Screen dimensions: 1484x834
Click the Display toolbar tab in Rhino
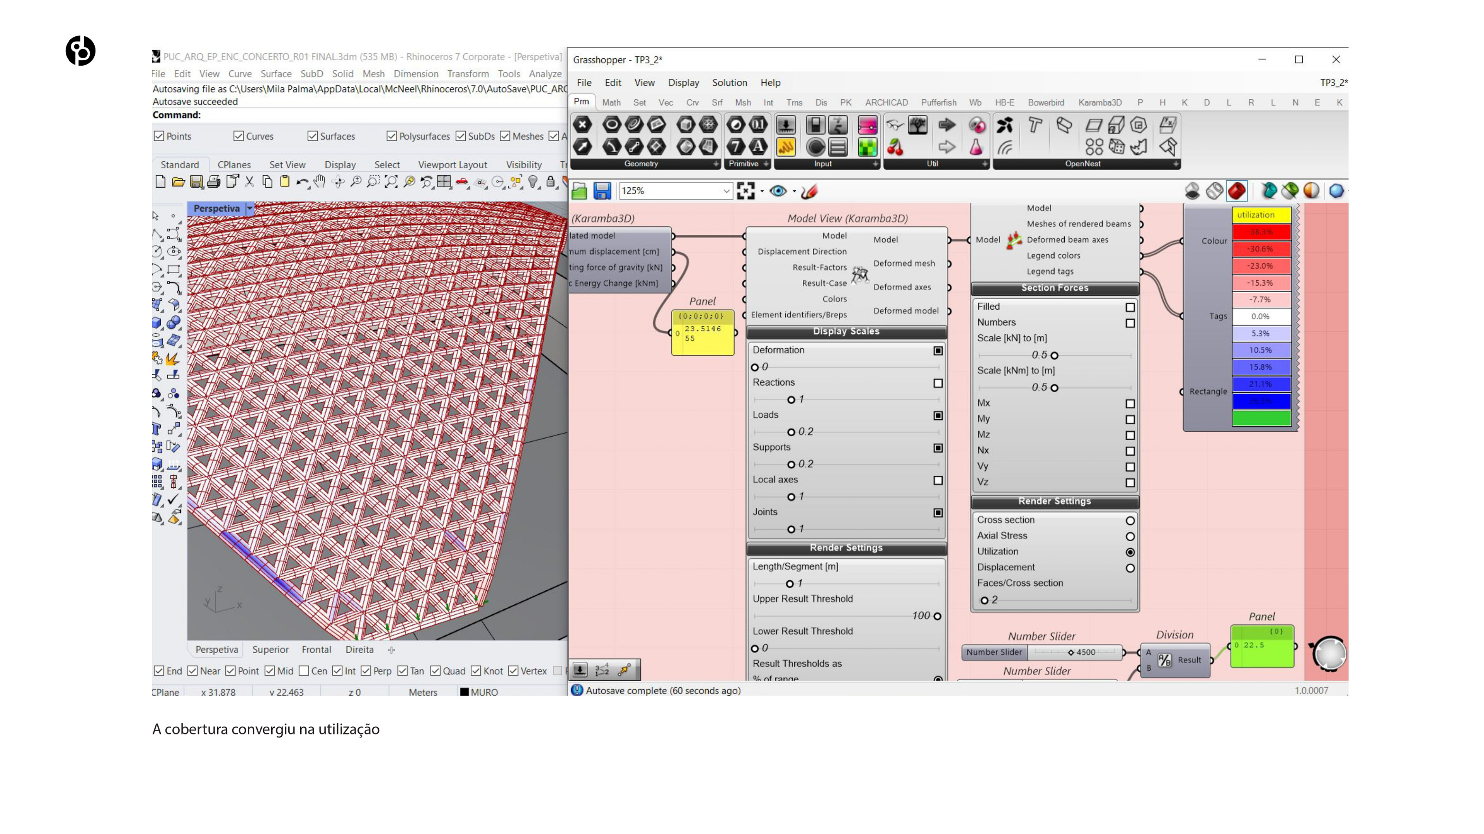pyautogui.click(x=340, y=164)
